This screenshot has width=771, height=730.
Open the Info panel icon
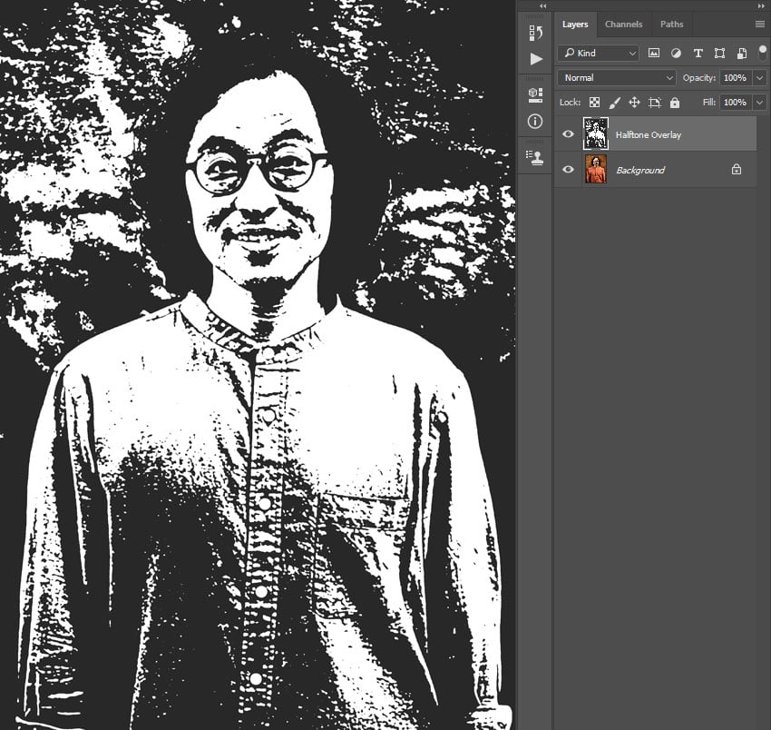(534, 122)
